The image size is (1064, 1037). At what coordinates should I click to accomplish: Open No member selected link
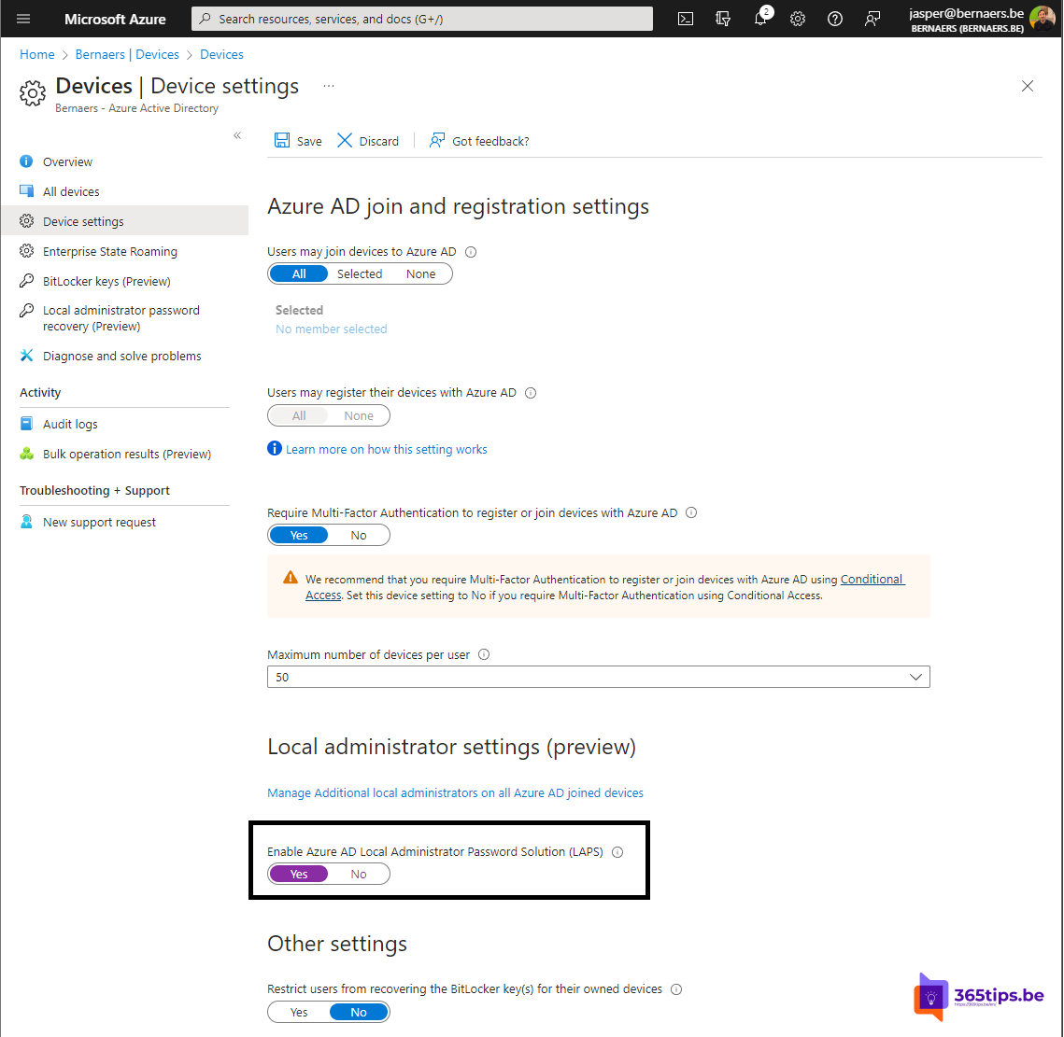(331, 329)
